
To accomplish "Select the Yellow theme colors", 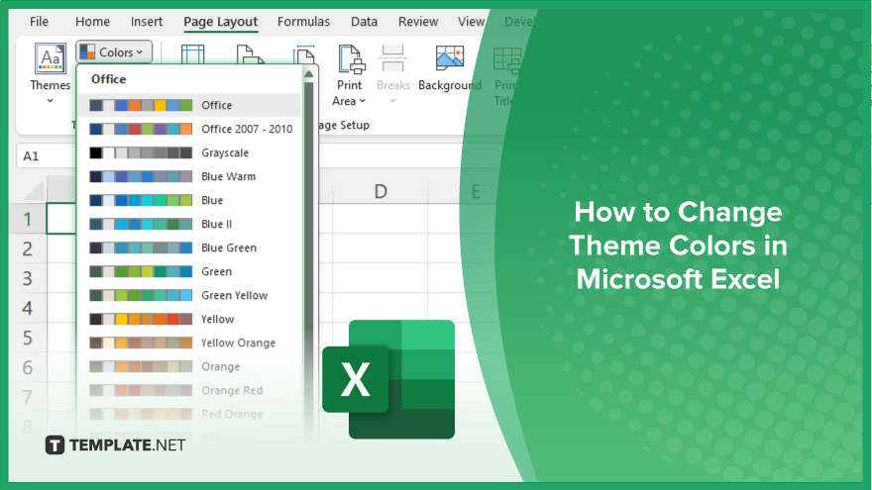I will click(190, 320).
